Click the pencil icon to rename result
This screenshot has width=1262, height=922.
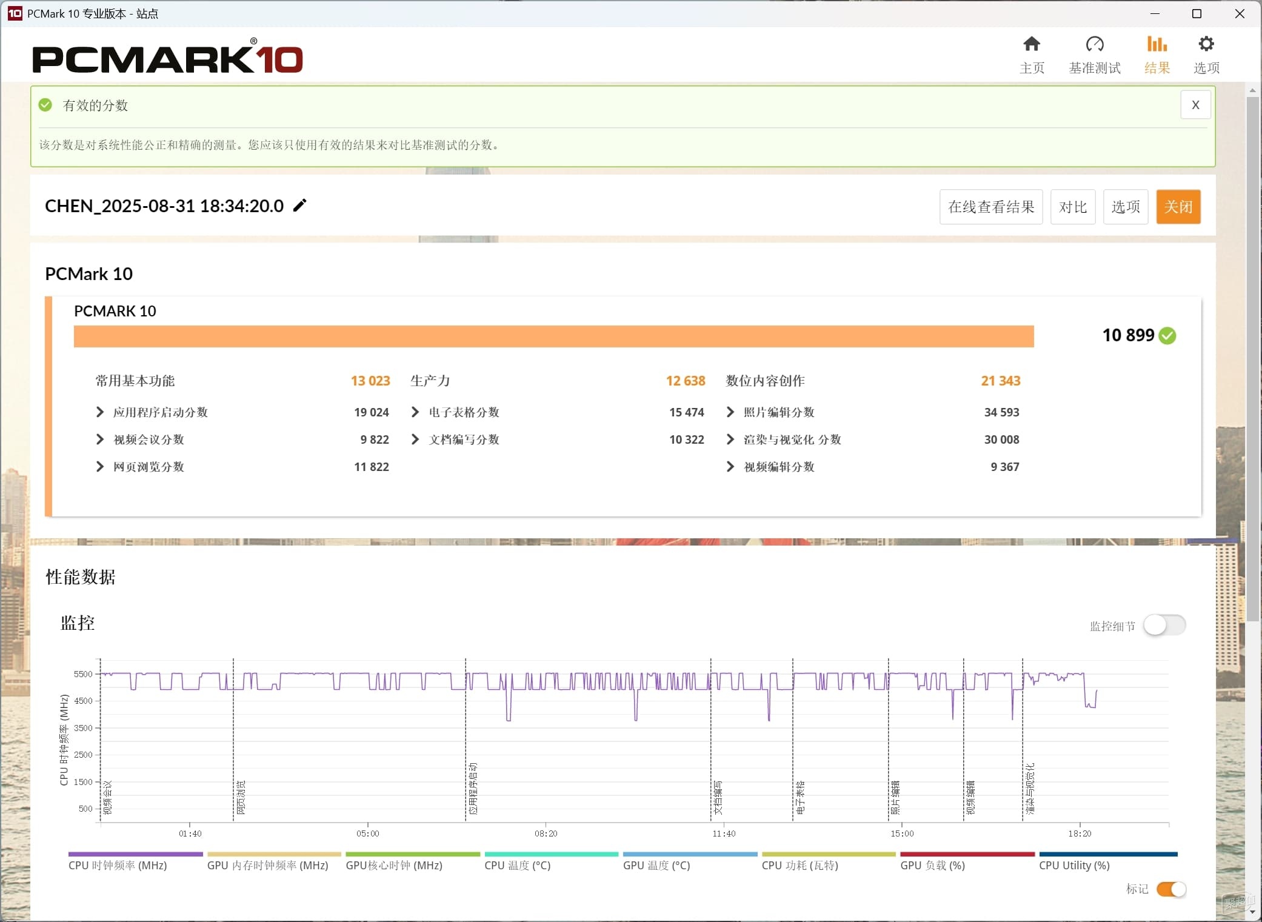point(300,205)
